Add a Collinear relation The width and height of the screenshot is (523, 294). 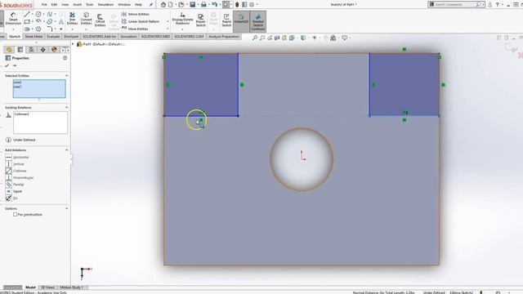click(x=16, y=171)
